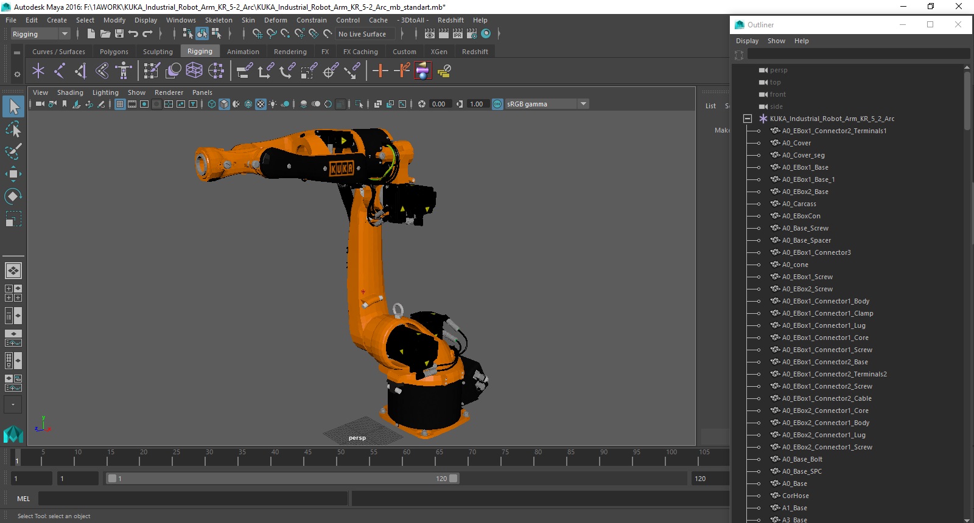Image resolution: width=974 pixels, height=523 pixels.
Task: Toggle the viewport grid display button
Action: [x=120, y=104]
